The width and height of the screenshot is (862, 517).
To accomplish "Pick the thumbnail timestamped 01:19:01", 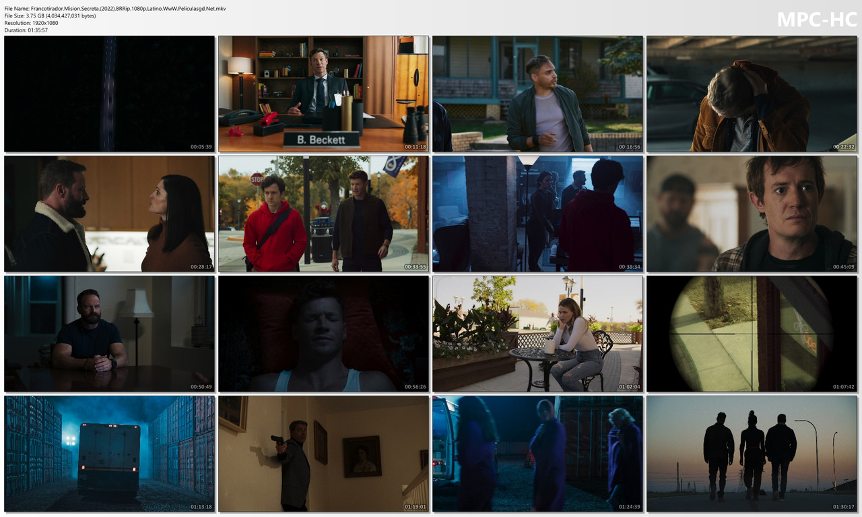I will click(323, 454).
